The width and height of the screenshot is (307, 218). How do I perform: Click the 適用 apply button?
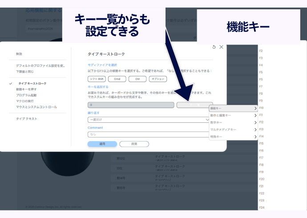pyautogui.click(x=102, y=144)
